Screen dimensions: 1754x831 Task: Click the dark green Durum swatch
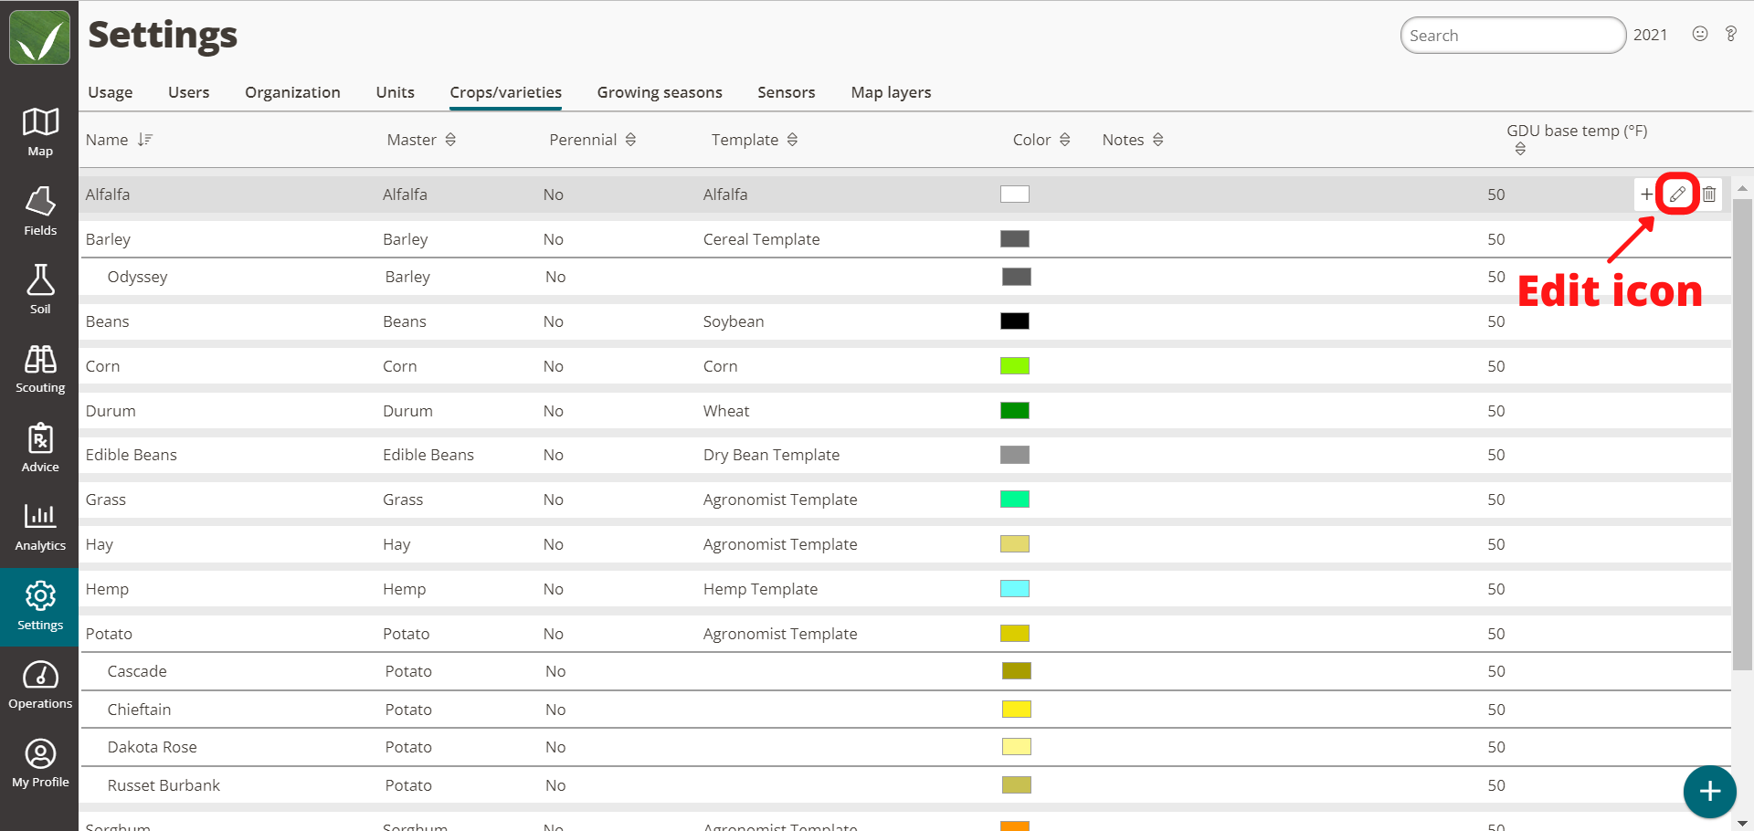[1014, 410]
